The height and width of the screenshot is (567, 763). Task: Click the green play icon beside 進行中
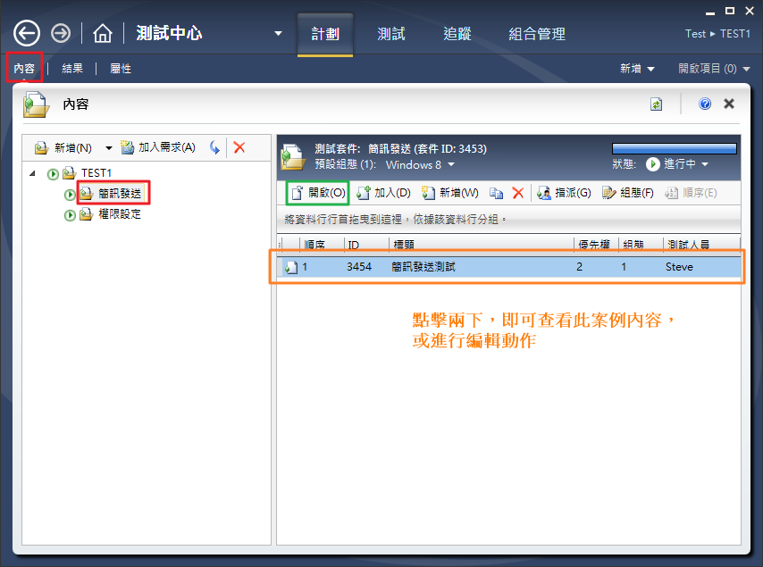pyautogui.click(x=652, y=164)
